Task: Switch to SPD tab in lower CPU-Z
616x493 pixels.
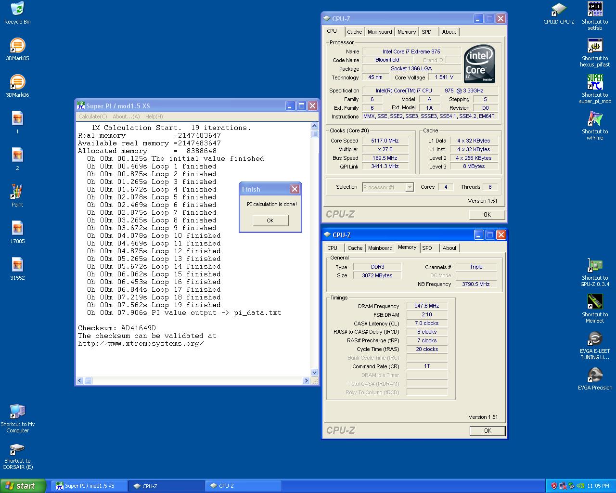Action: click(x=427, y=248)
